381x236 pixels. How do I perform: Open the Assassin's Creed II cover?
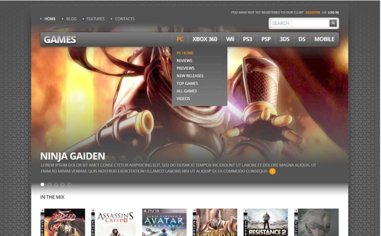pos(113,222)
